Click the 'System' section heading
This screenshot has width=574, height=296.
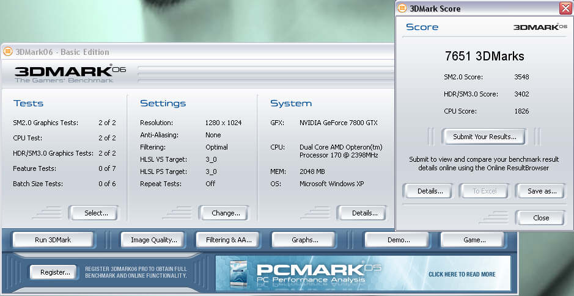pyautogui.click(x=290, y=103)
